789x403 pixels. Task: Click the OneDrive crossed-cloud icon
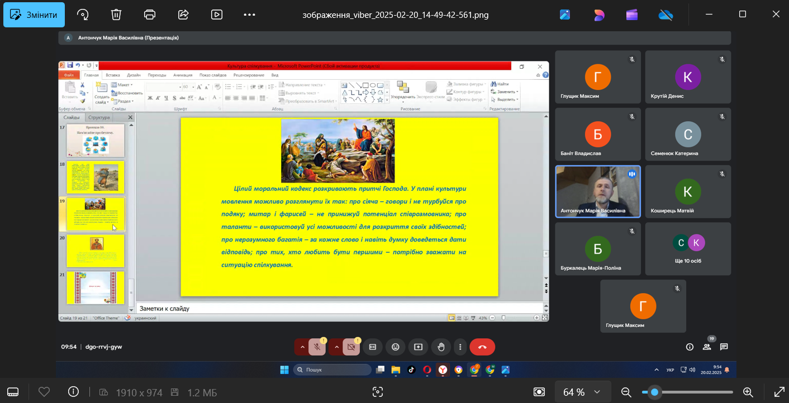tap(666, 15)
